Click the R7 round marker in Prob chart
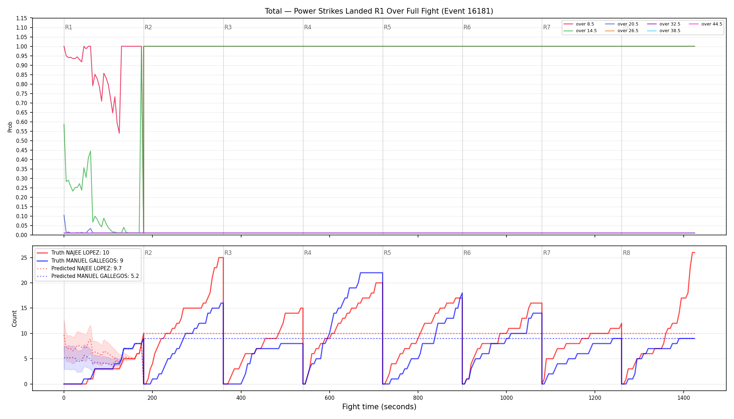 click(547, 27)
